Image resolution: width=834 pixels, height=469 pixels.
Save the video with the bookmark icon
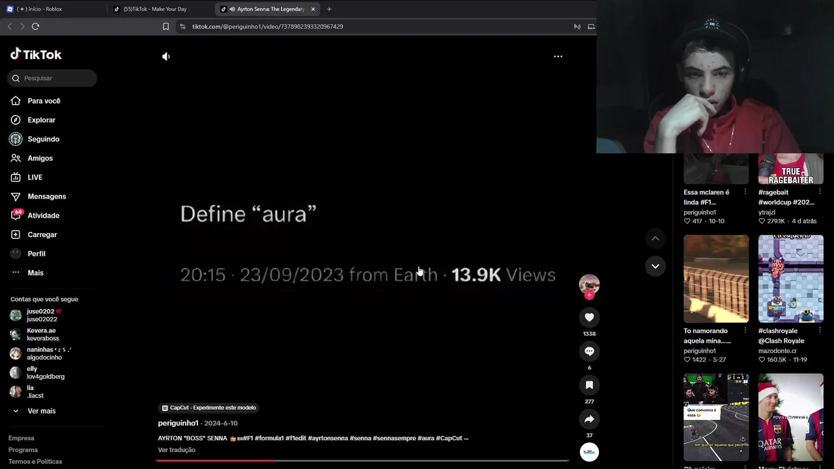589,385
